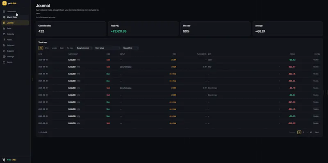Click the getALPHA logo
Viewport: 328px width, 163px height.
(9, 3)
